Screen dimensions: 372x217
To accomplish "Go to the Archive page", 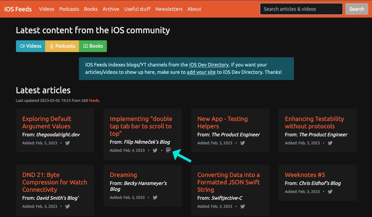I will (x=111, y=9).
